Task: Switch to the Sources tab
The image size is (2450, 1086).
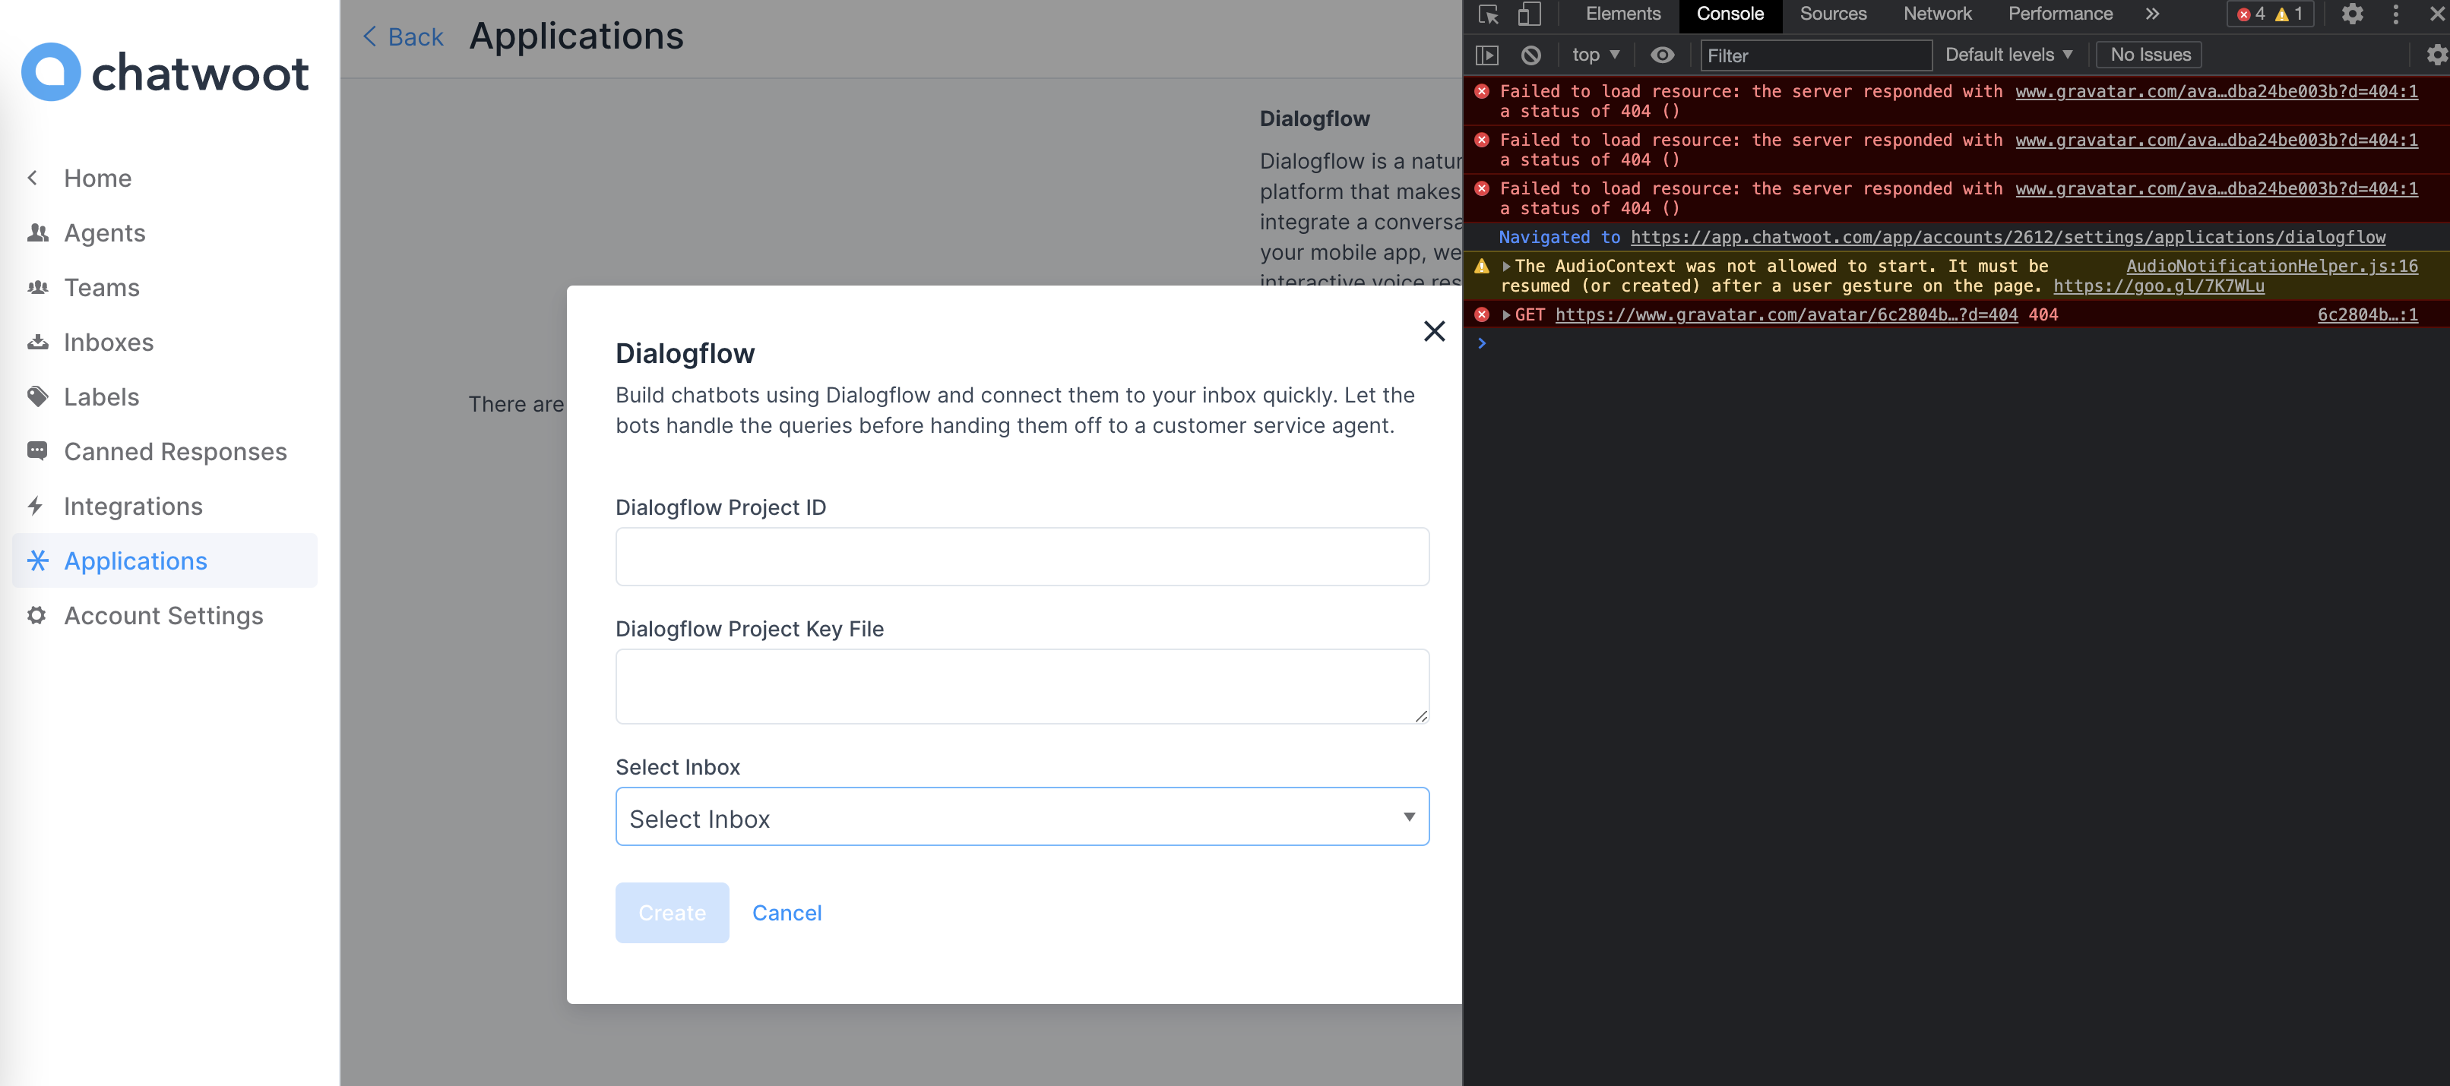Action: pyautogui.click(x=1831, y=14)
